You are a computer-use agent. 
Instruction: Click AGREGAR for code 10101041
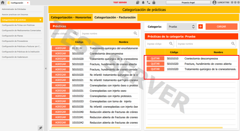[x=61, y=117]
